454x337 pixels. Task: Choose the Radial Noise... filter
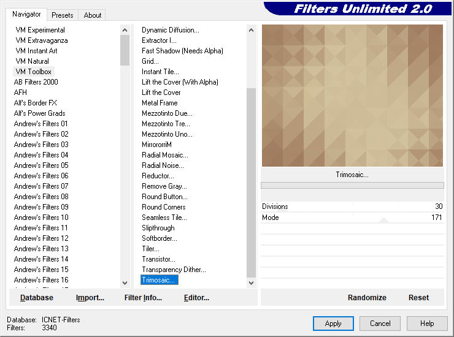click(x=163, y=165)
